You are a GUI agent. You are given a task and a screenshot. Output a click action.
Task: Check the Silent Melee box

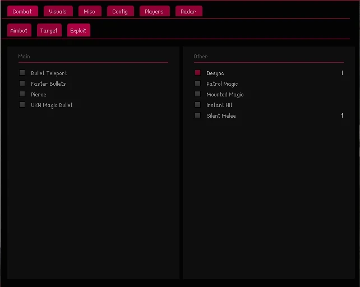coord(197,115)
